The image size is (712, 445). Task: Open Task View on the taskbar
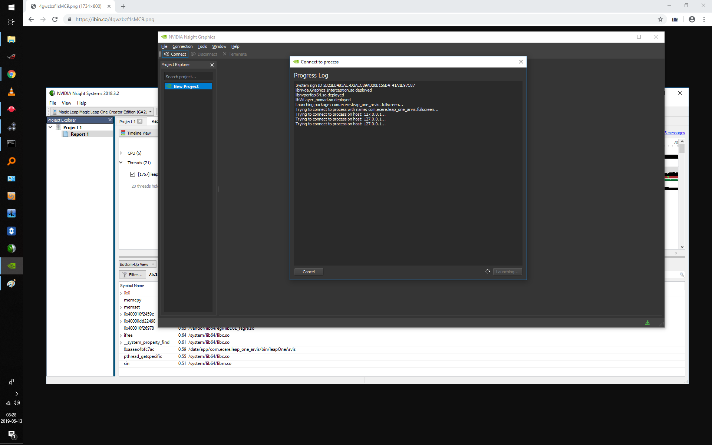pyautogui.click(x=11, y=22)
